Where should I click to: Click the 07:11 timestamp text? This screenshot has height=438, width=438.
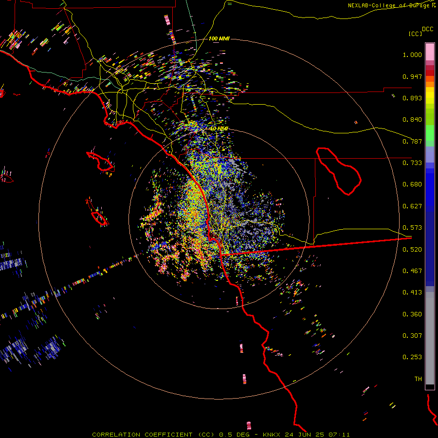pos(339,435)
